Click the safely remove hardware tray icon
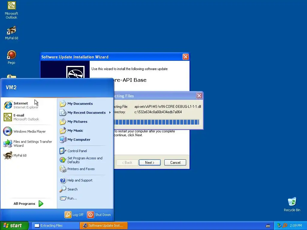The image size is (307, 230). 279,226
